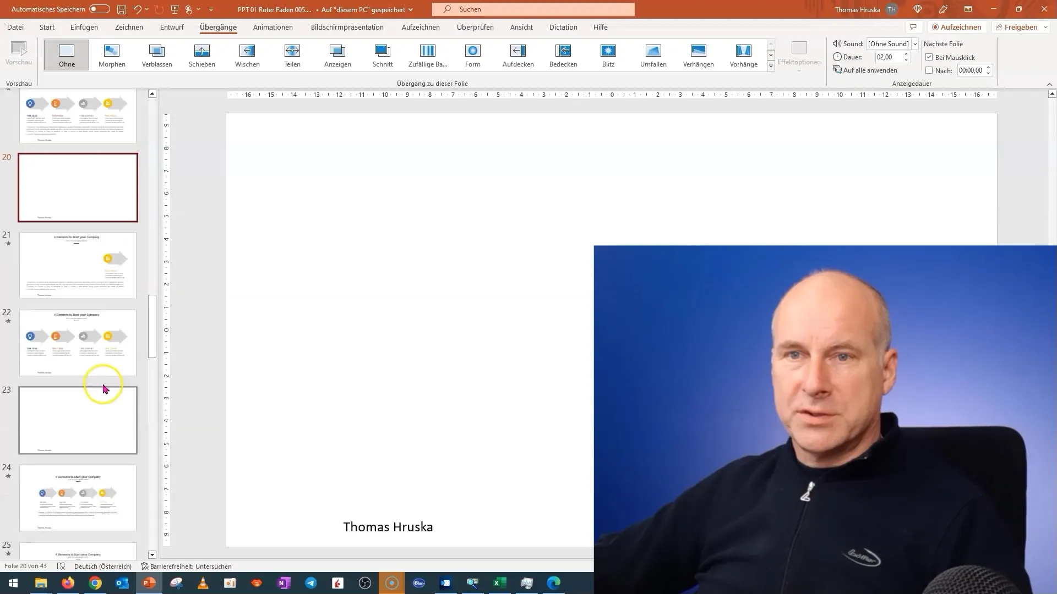The width and height of the screenshot is (1057, 594).
Task: Click the Dauer duration field
Action: (x=889, y=57)
